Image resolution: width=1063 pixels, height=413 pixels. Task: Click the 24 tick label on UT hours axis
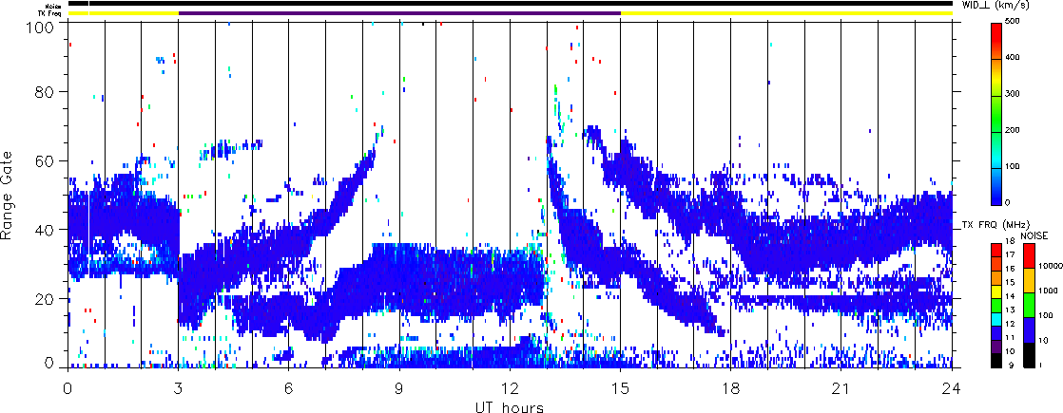pos(952,387)
